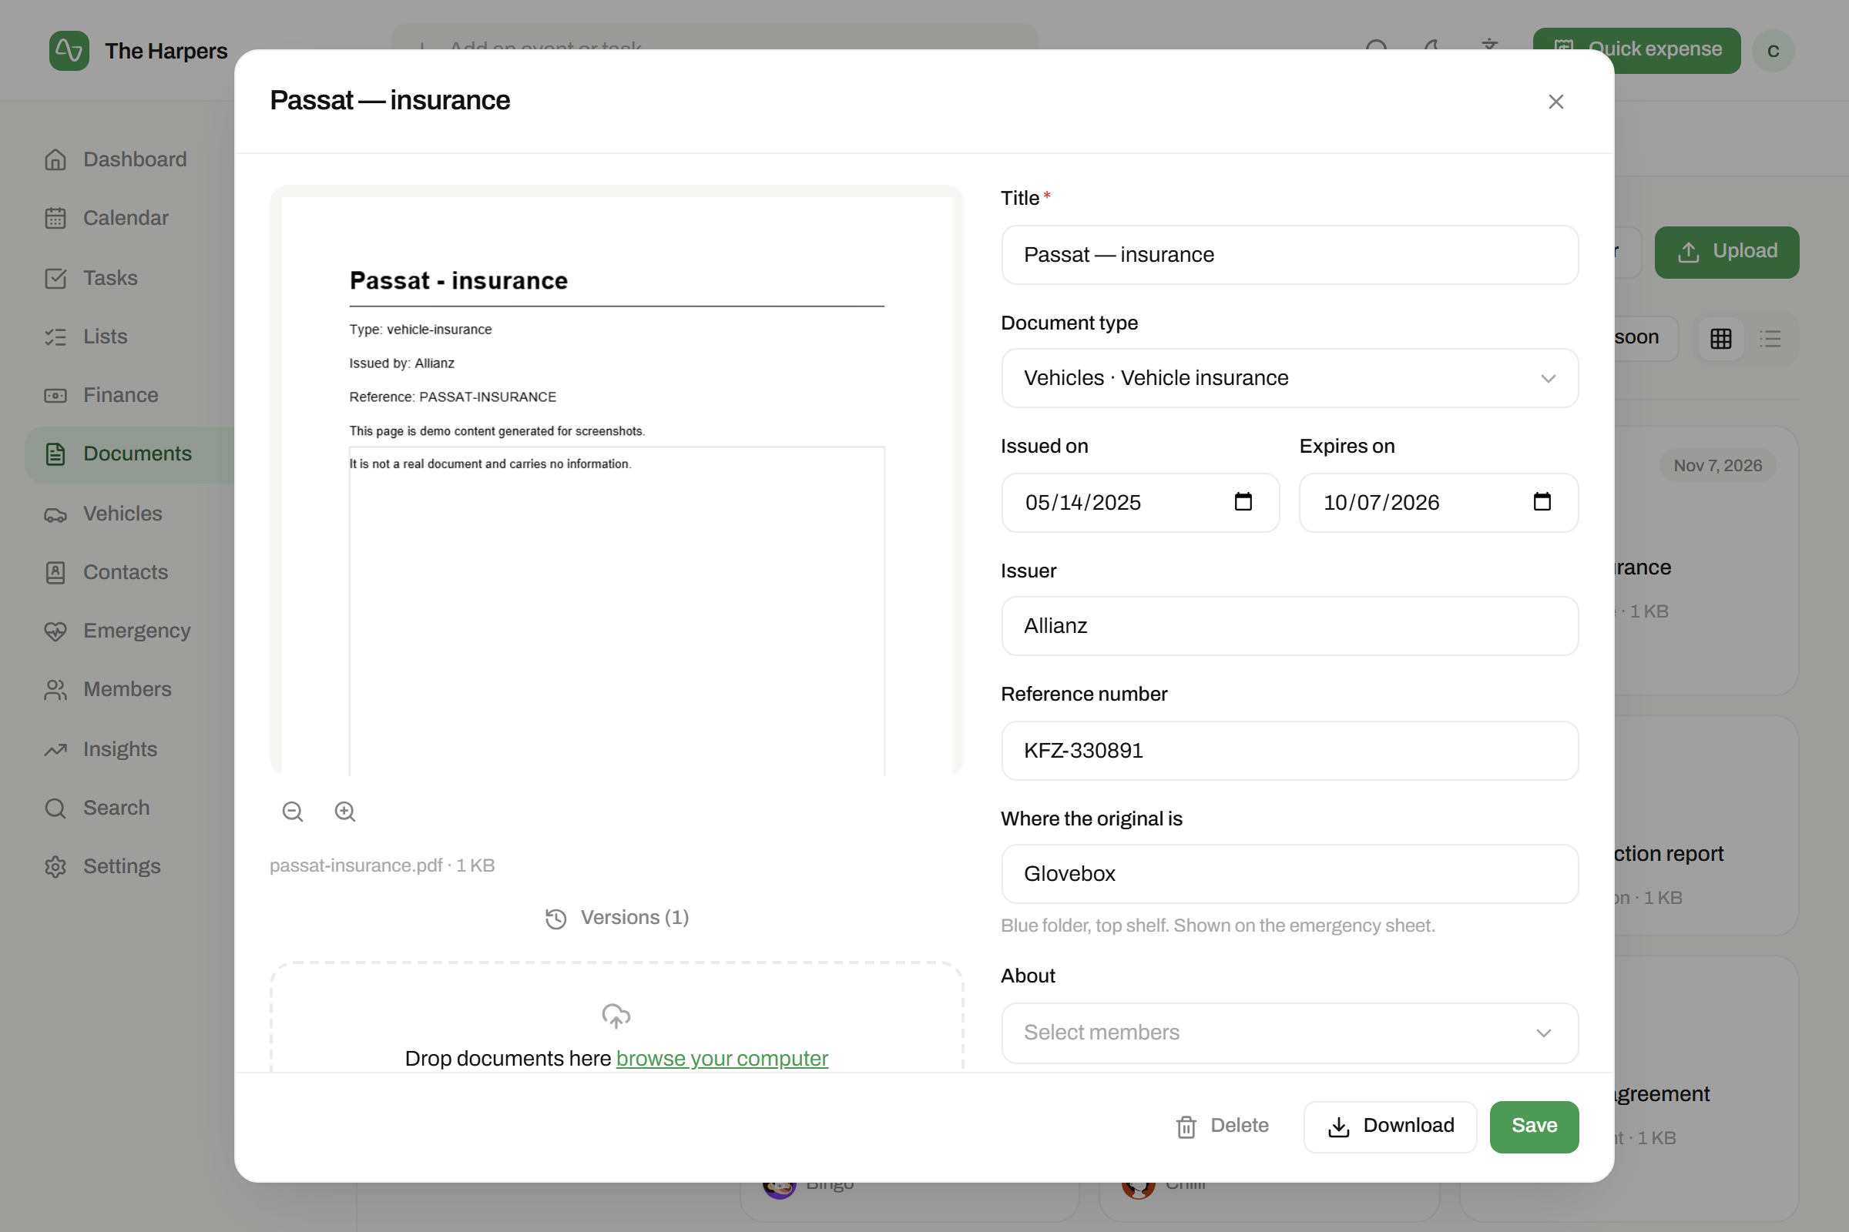Click the Issued on date 05/14/2025
This screenshot has height=1232, width=1849.
coord(1082,503)
